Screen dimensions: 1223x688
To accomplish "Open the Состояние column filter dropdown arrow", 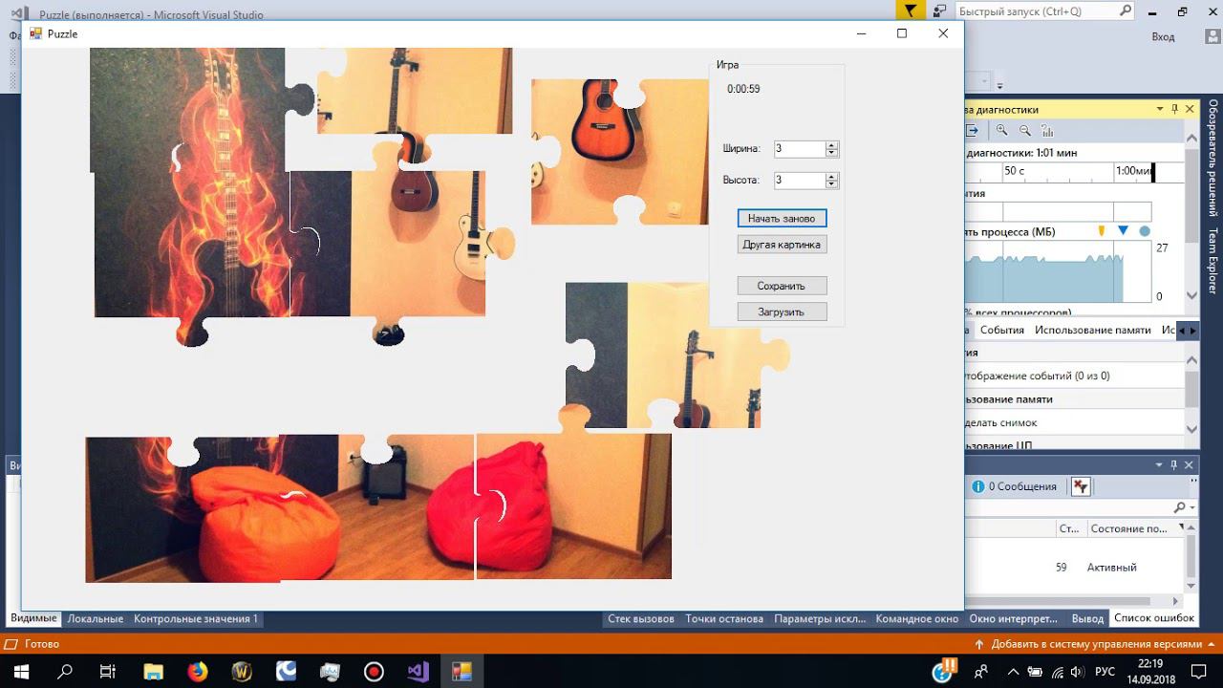I will click(x=1181, y=527).
